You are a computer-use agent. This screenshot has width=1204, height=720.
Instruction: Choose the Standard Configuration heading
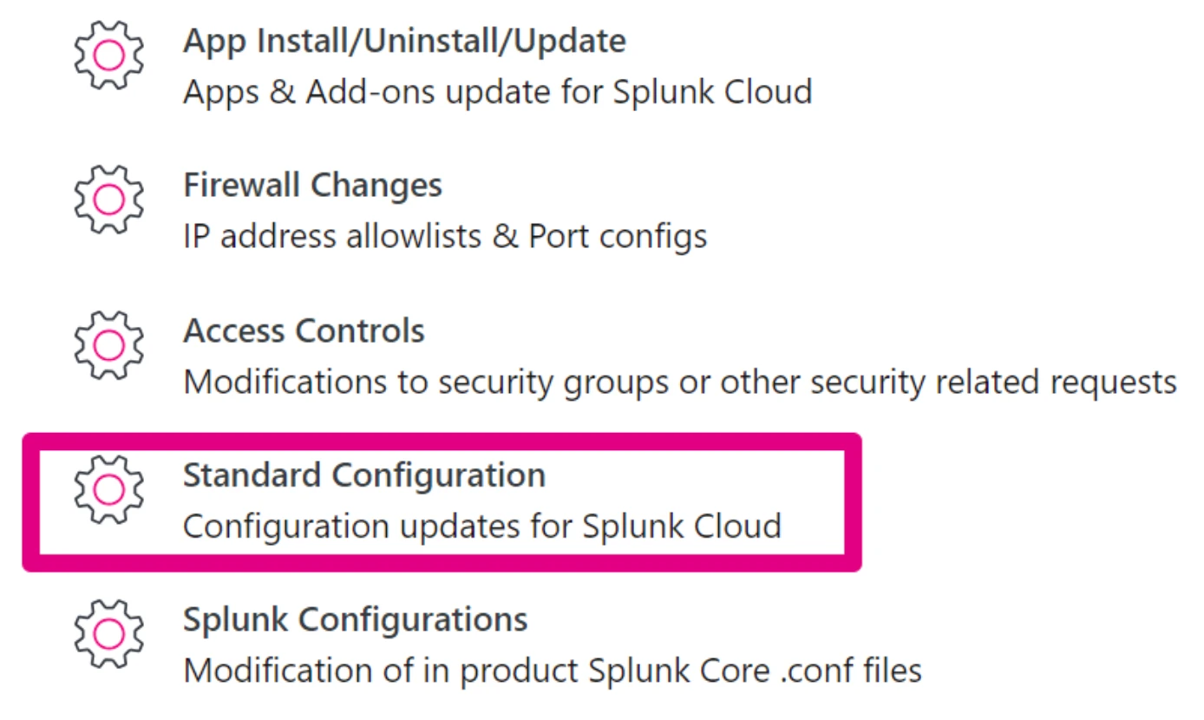click(364, 475)
